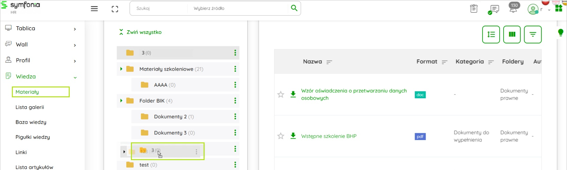This screenshot has height=170, width=567.
Task: Collapse the Wiedza sidebar section
Action: [x=75, y=78]
